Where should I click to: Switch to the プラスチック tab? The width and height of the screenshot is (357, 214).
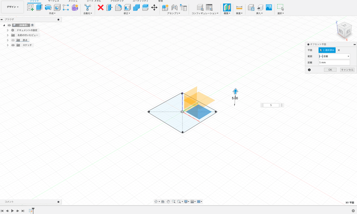pos(117,1)
